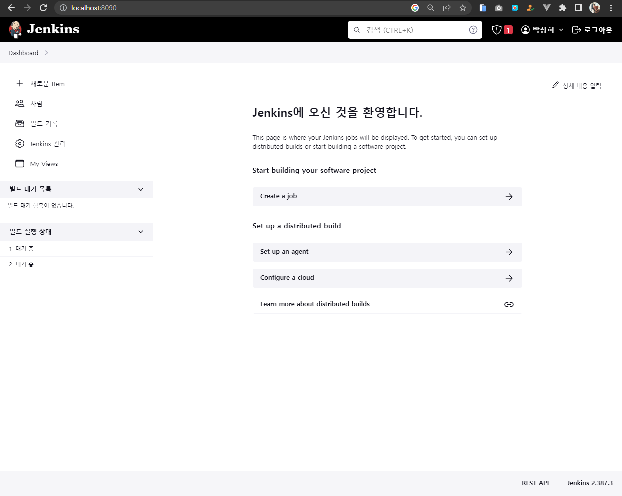Reload the page with browser refresh
Image resolution: width=622 pixels, height=496 pixels.
[x=43, y=8]
